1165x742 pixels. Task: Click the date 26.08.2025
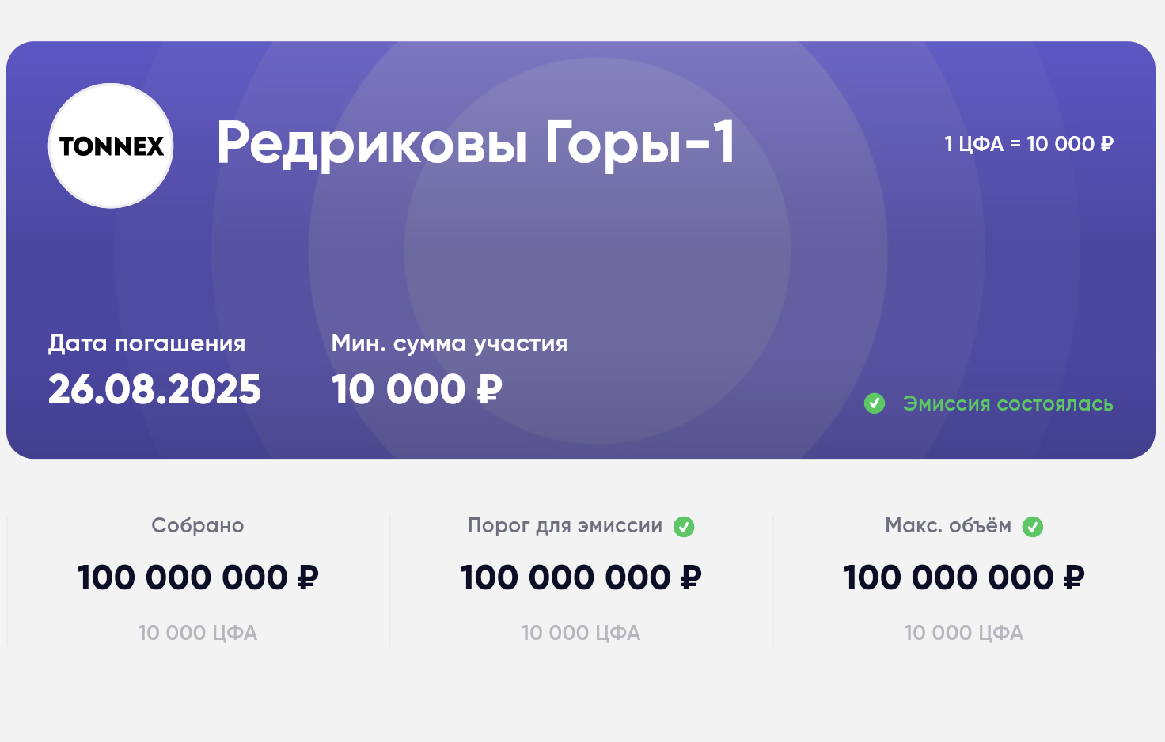pyautogui.click(x=154, y=389)
